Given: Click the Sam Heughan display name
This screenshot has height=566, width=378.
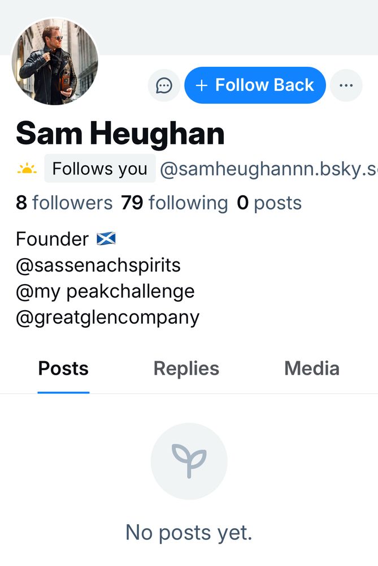Looking at the screenshot, I should pos(120,134).
